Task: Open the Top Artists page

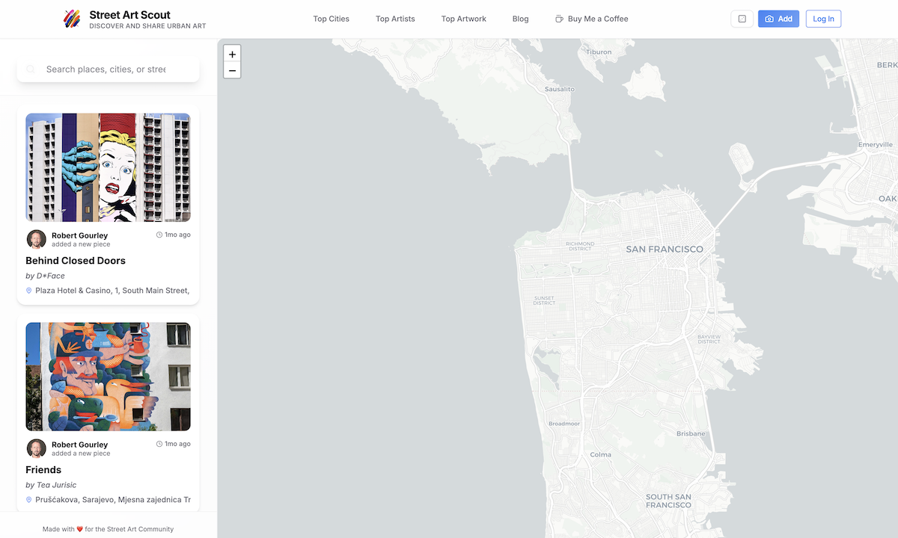Action: [395, 19]
